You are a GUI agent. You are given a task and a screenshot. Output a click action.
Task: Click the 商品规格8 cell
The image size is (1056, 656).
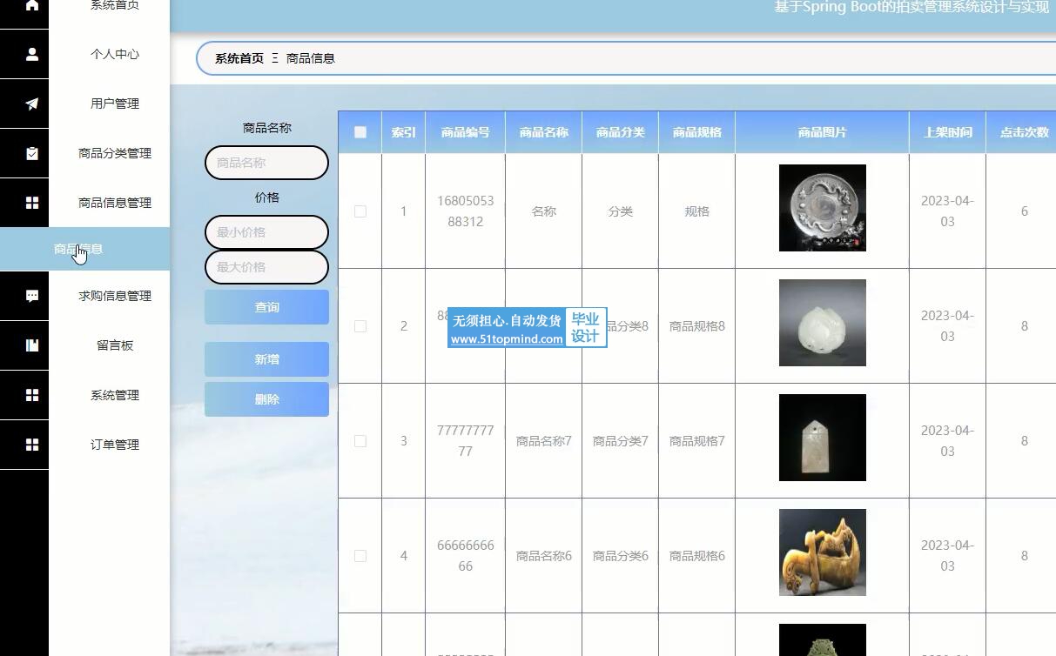tap(697, 326)
